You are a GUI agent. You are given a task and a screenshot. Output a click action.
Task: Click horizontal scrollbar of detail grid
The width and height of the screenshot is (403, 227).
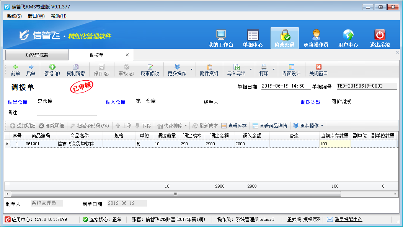[x=175, y=194]
